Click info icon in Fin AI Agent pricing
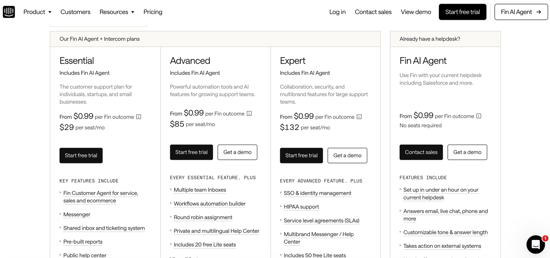 click(479, 116)
